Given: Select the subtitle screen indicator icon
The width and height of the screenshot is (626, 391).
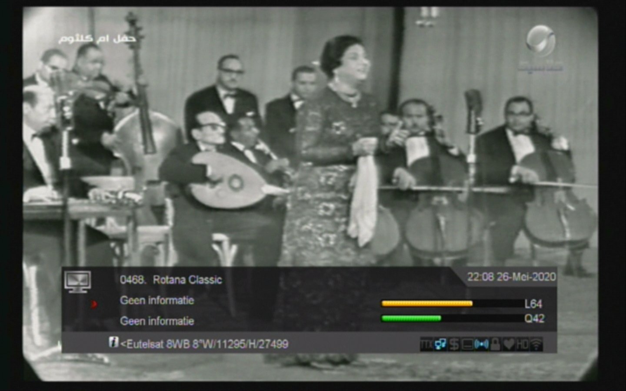Looking at the screenshot, I should tap(467, 345).
